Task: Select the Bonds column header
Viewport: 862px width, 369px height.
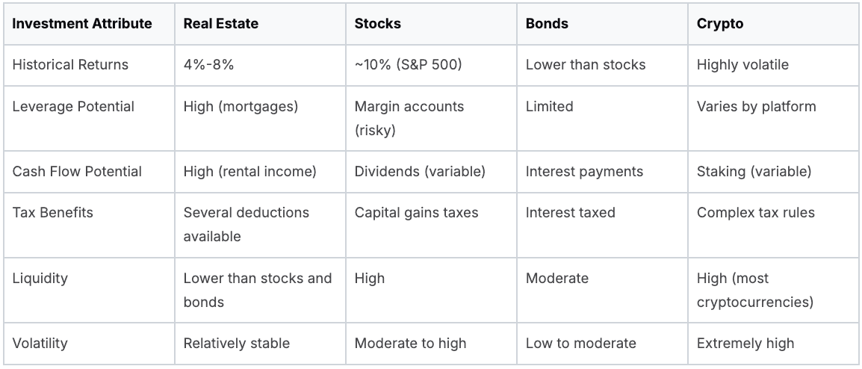Action: pyautogui.click(x=547, y=23)
